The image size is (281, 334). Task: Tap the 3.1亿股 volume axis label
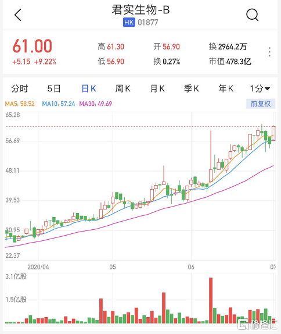coord(16,276)
